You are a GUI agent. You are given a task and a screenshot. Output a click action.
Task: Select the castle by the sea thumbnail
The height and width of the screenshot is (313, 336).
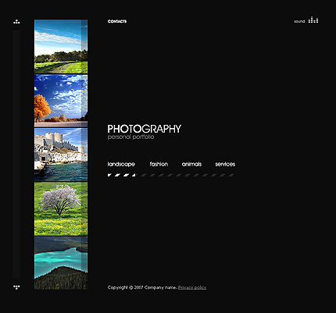(x=61, y=155)
